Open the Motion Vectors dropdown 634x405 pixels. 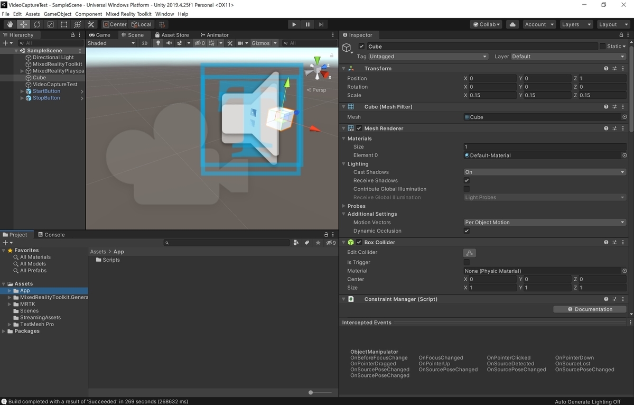pyautogui.click(x=545, y=223)
